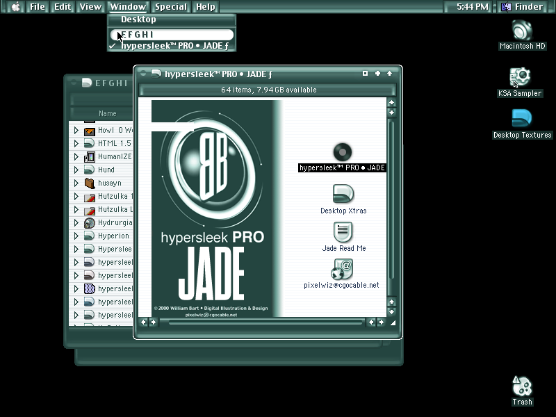The image size is (556, 417).
Task: Expand the Hydrurgia item
Action: (76, 222)
